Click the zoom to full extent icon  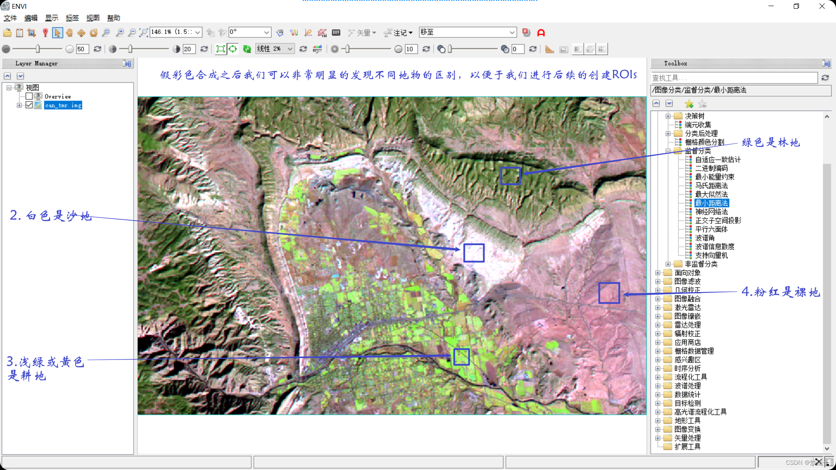click(144, 33)
